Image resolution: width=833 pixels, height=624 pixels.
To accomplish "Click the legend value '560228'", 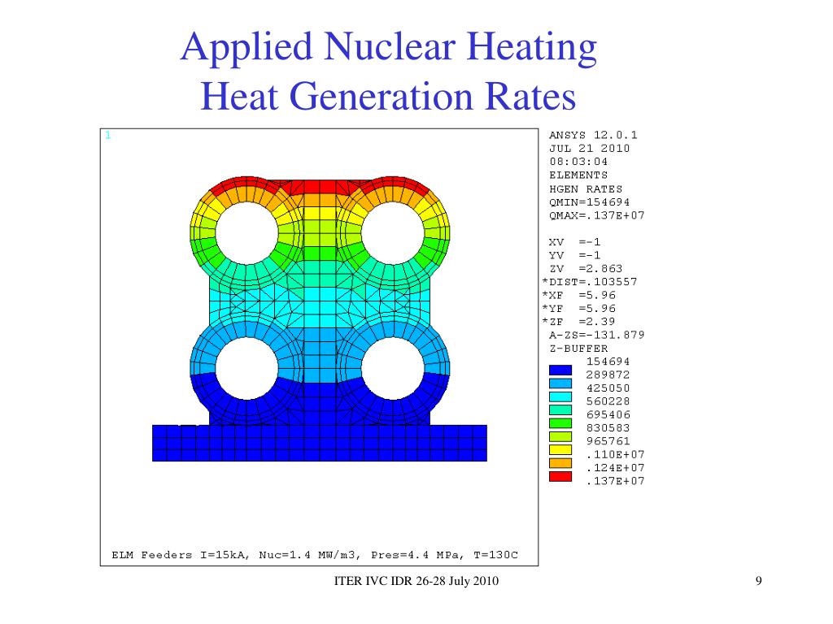I will pos(608,401).
